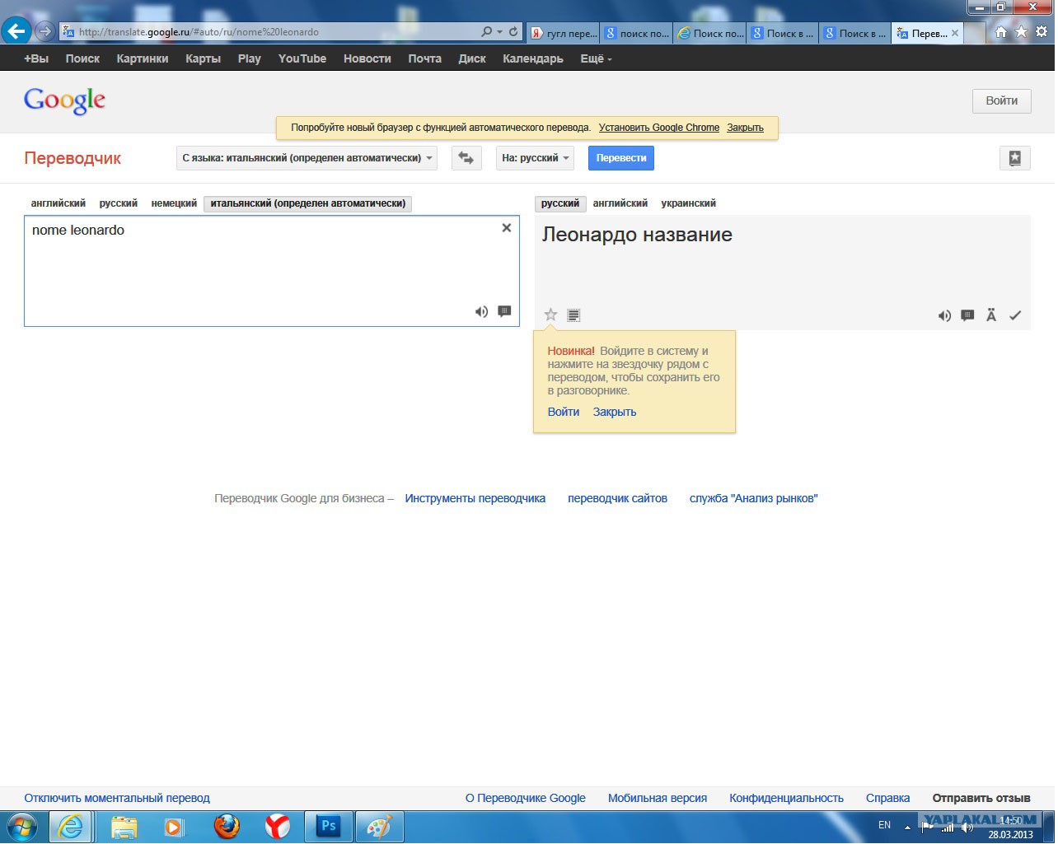Swap languages with the arrows button
1058x844 pixels.
tap(466, 158)
